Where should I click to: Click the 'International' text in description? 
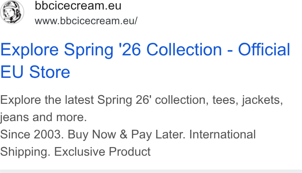point(223,134)
